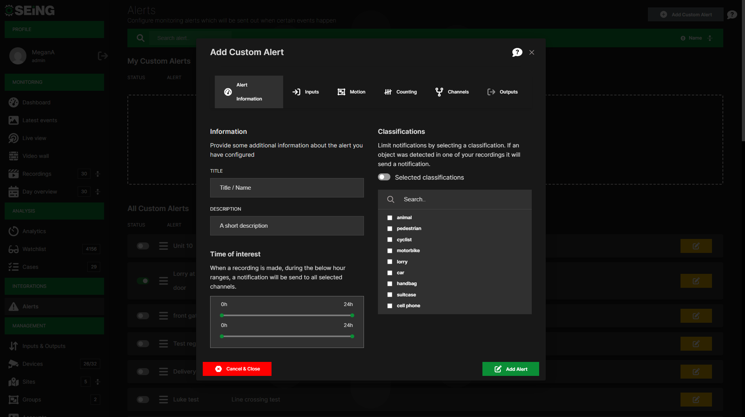Click the help question mark in the dialog
Screen dimensions: 745x417
pyautogui.click(x=517, y=52)
